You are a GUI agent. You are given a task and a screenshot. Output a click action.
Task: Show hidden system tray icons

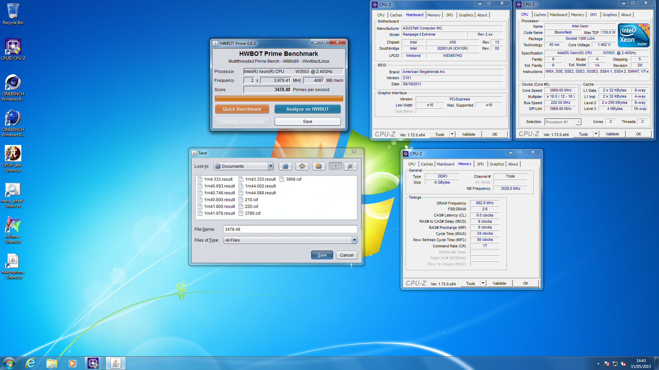pos(598,363)
